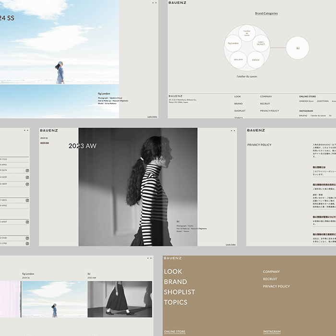Open Instagram icon in the row ending 9-5674
This screenshot has width=336, height=336.
(27, 170)
